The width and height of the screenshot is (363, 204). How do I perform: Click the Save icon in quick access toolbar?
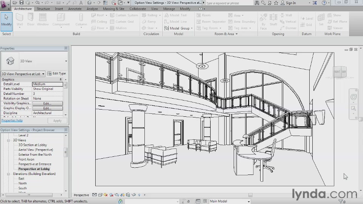(21, 3)
